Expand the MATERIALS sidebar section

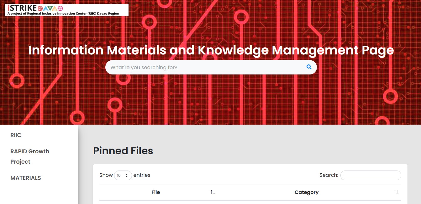coord(26,178)
